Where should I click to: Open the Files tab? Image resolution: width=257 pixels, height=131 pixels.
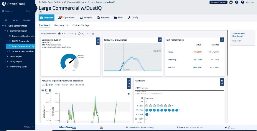118,18
